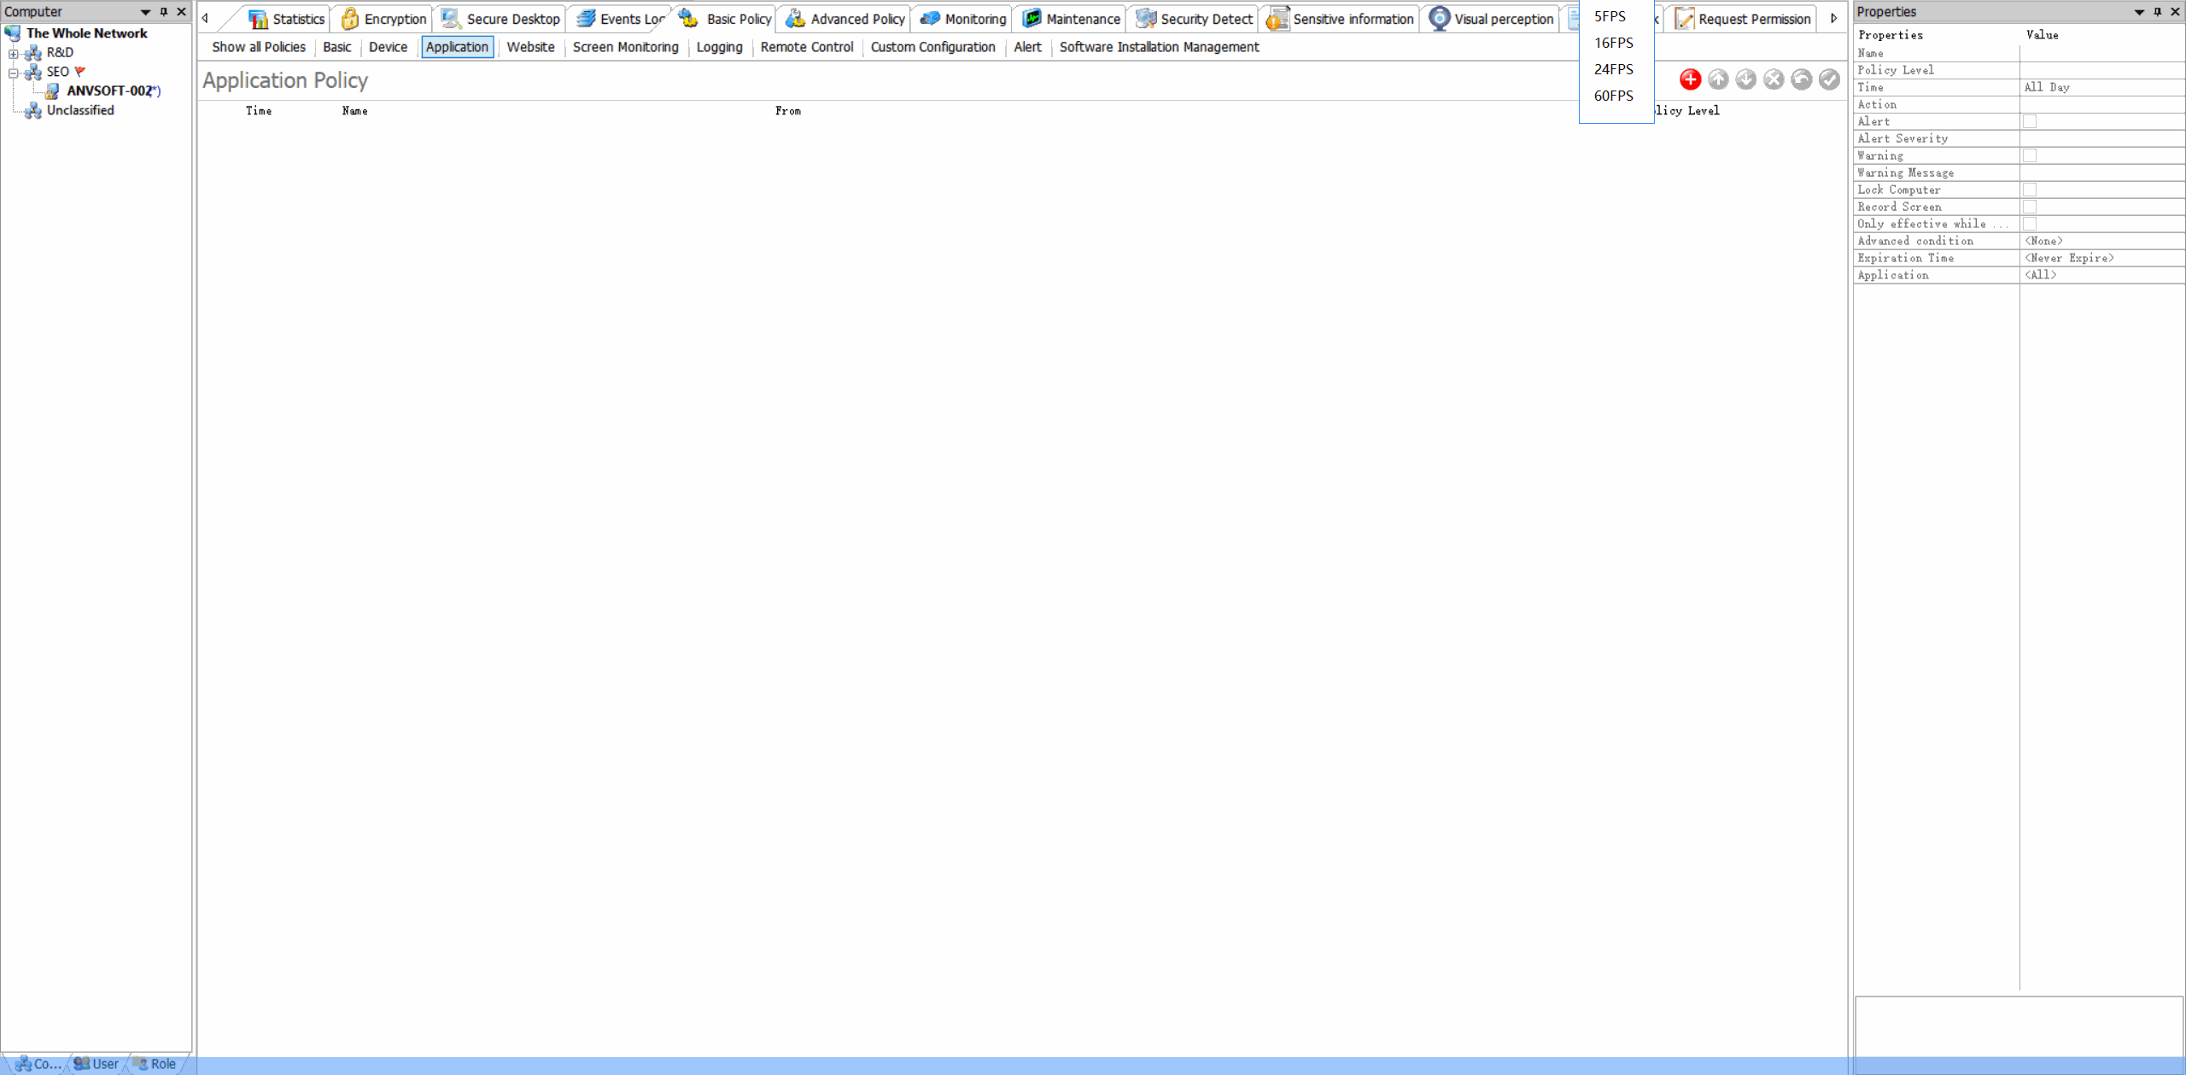Expand the R&D group node
Viewport: 2186px width, 1075px height.
click(x=13, y=53)
